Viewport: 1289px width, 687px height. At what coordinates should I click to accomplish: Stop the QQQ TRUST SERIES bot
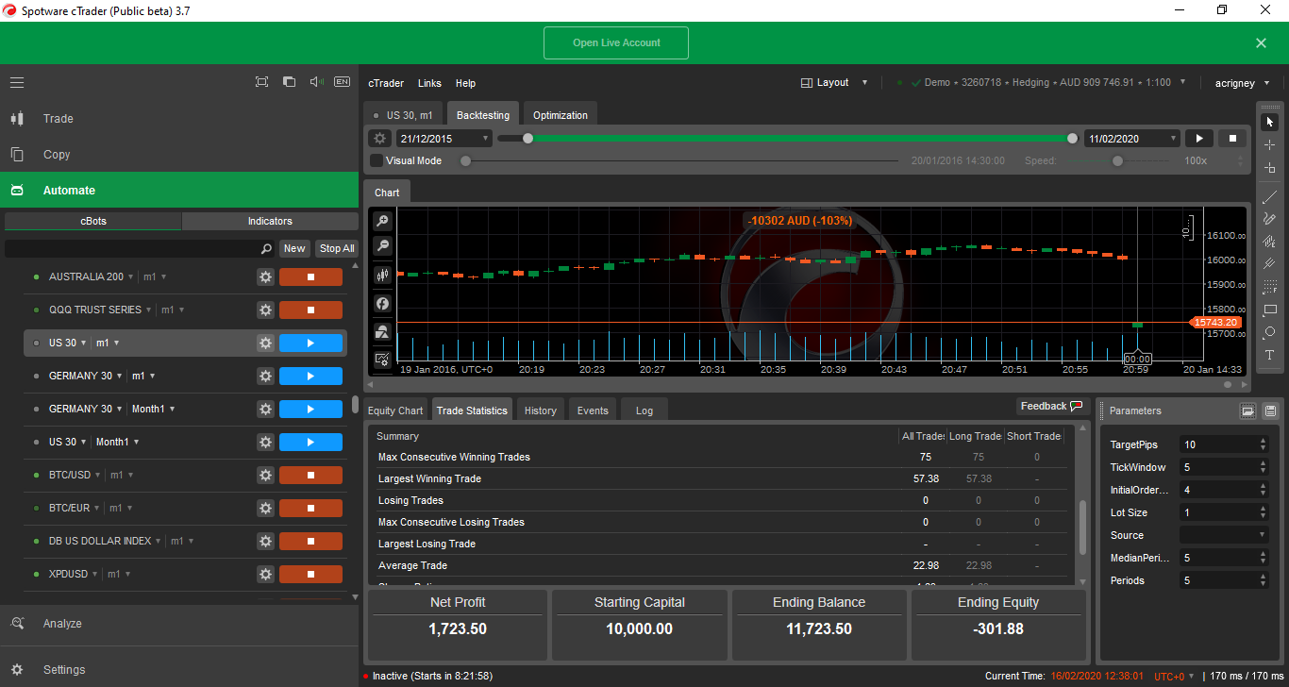coord(310,310)
